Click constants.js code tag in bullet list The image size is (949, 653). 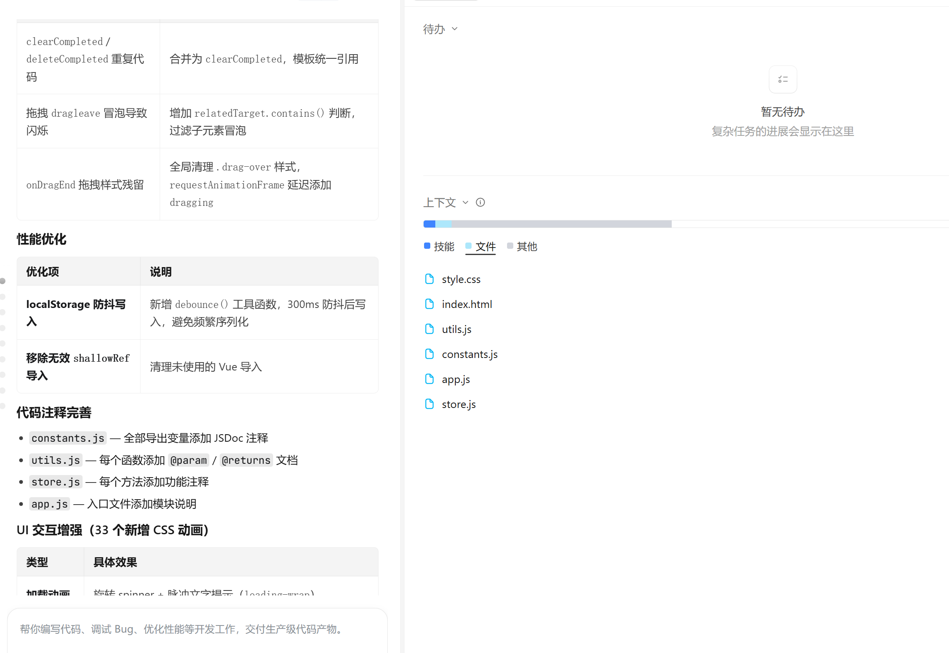[68, 438]
